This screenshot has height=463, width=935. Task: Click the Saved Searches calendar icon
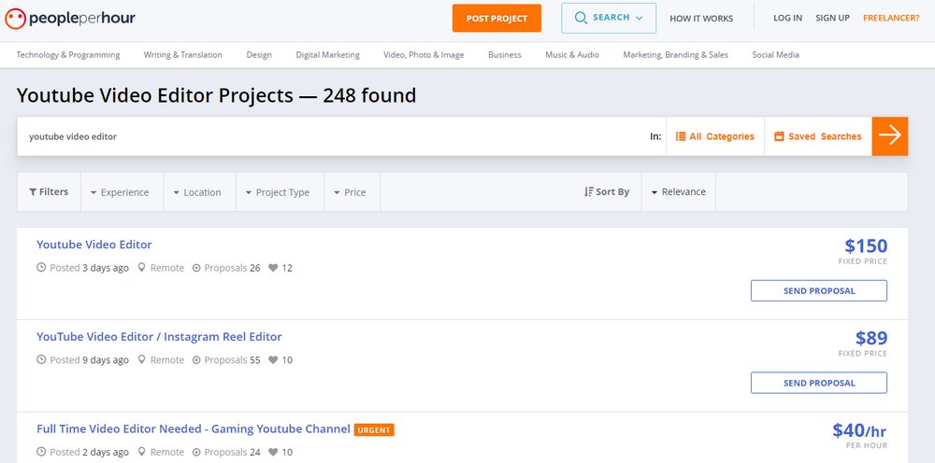coord(779,136)
